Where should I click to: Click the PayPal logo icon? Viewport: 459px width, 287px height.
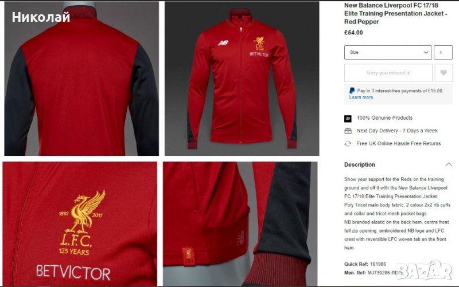(352, 91)
